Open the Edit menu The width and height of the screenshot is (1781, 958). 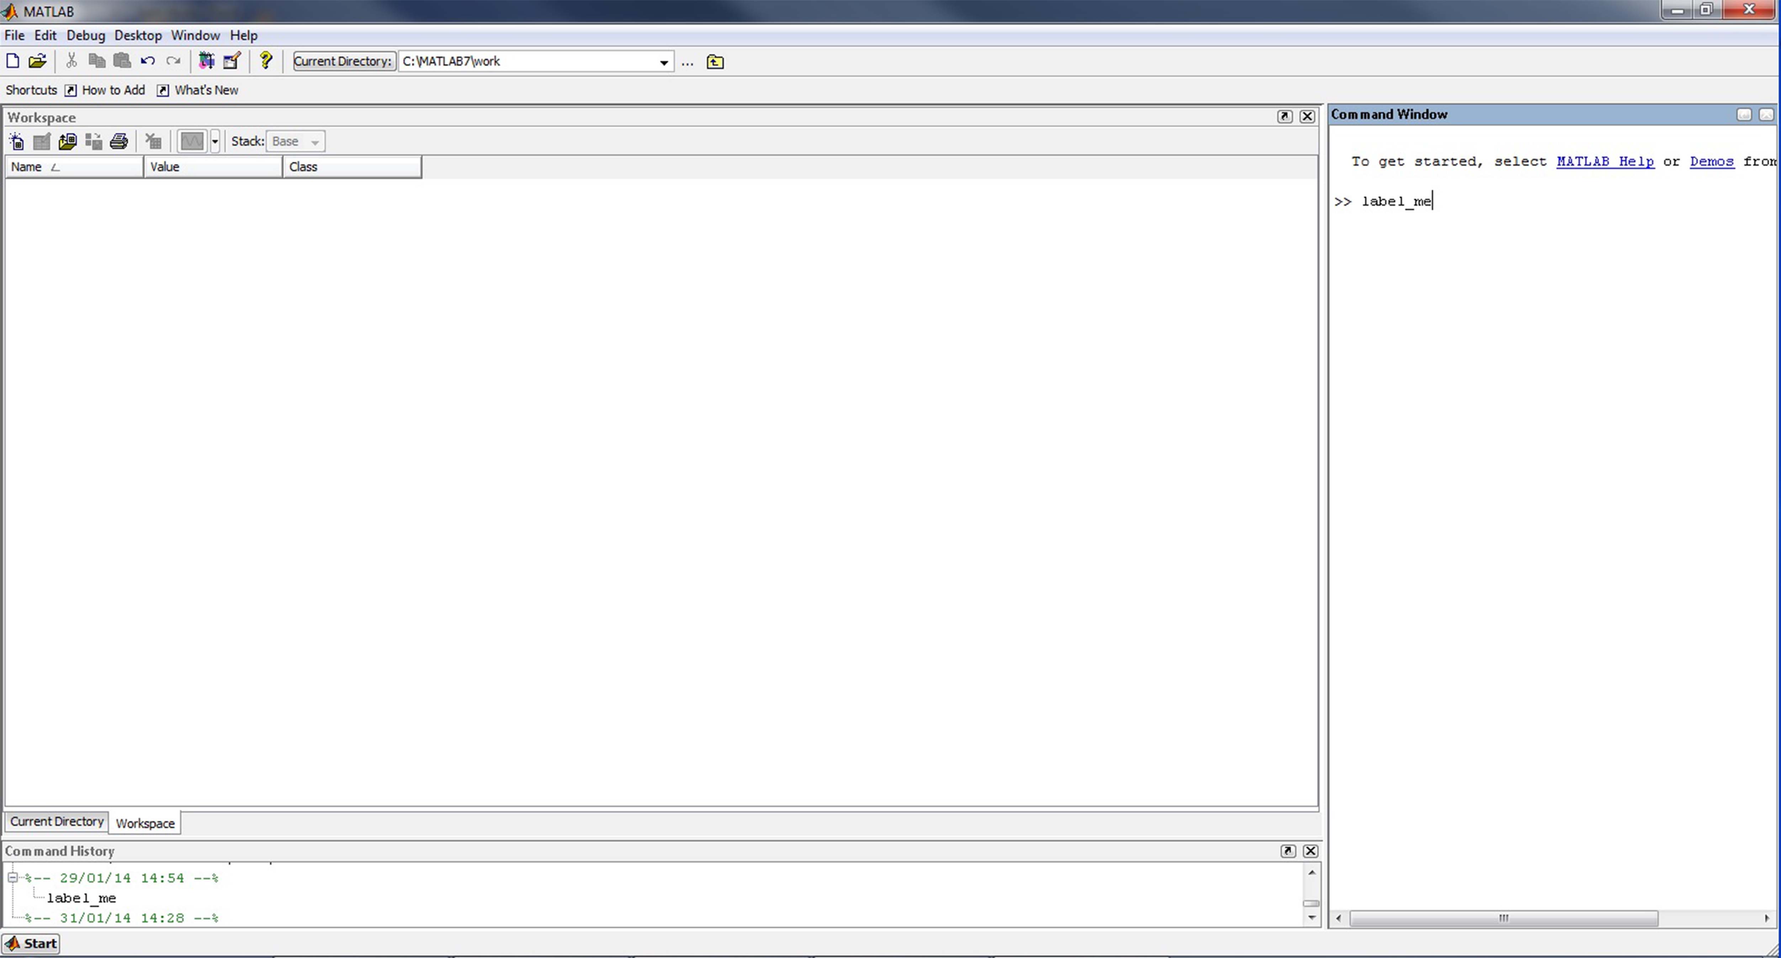pyautogui.click(x=45, y=35)
